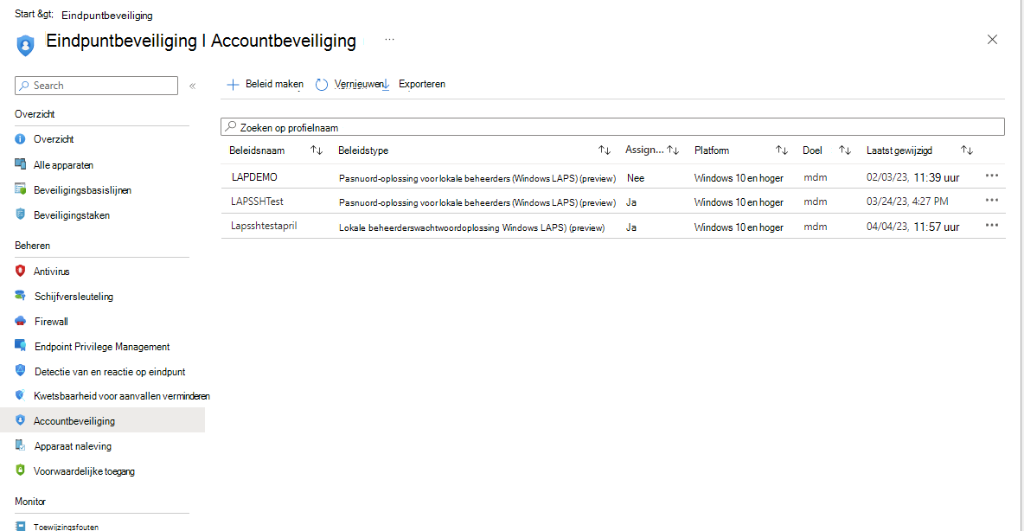Screen dimensions: 1024x531
Task: Click the Accountbeveiliging sidebar icon
Action: (x=20, y=420)
